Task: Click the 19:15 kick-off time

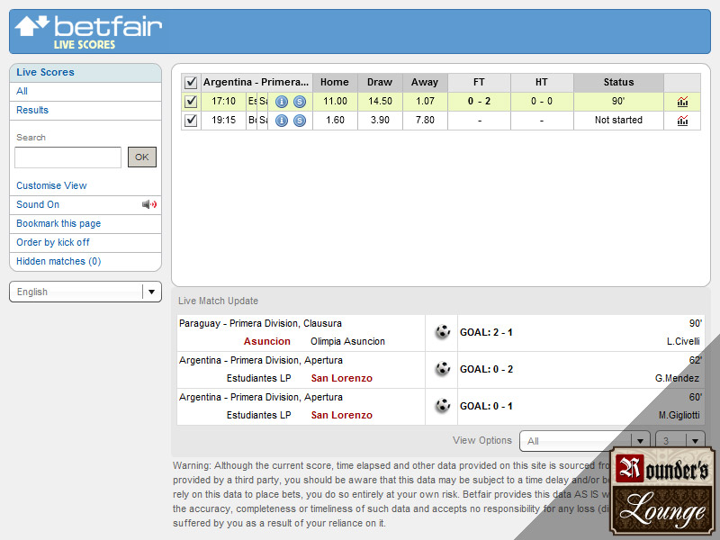Action: 223,121
